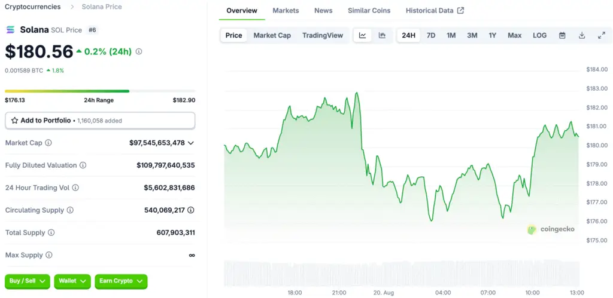The height and width of the screenshot is (298, 613).
Task: Click the $180.56 price text
Action: coord(39,52)
